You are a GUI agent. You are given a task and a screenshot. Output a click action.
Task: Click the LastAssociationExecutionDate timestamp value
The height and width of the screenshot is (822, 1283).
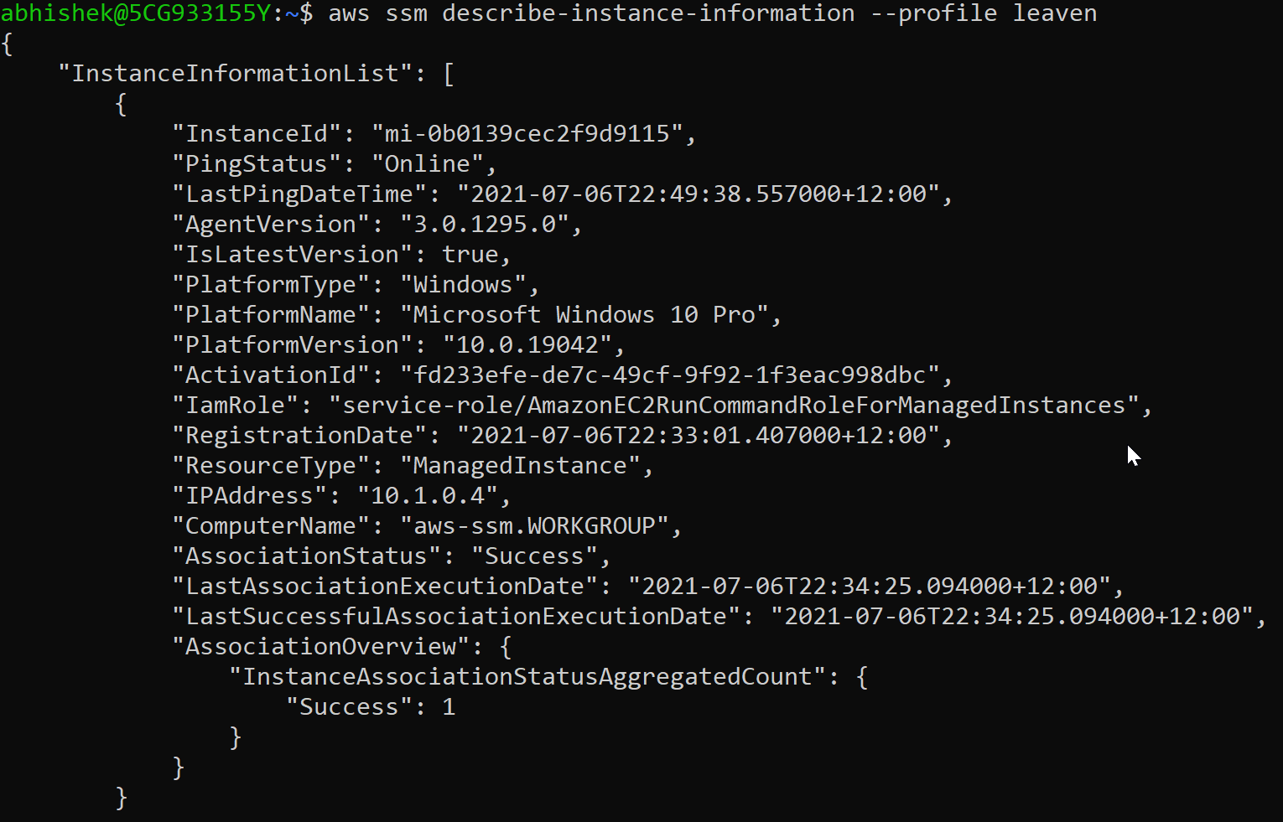click(x=869, y=587)
